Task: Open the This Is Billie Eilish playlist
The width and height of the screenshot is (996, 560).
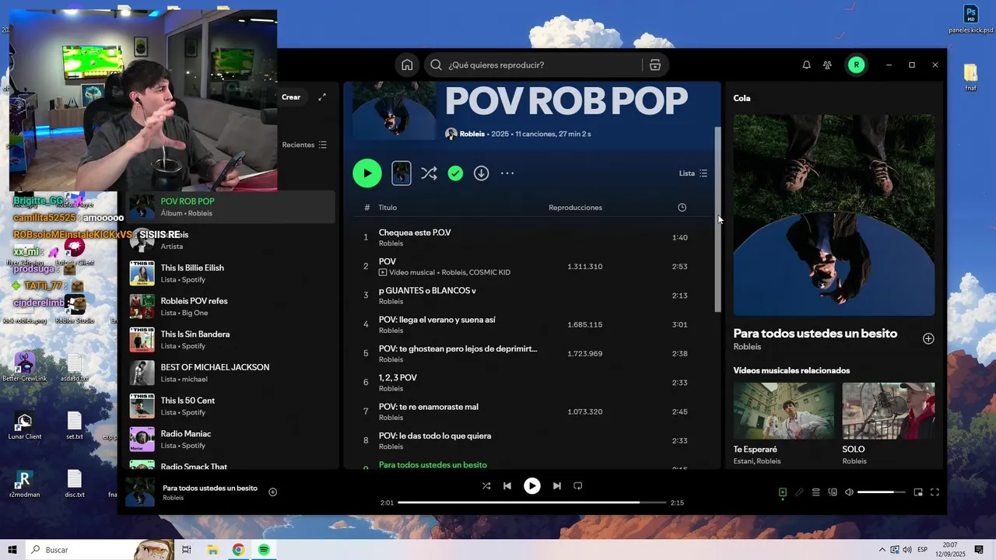Action: coord(230,273)
